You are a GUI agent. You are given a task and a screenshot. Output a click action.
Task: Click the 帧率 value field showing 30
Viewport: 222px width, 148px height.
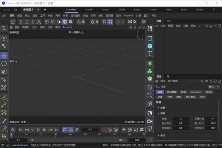coord(181,119)
